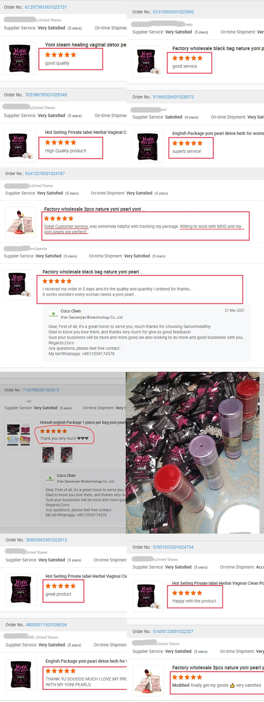This screenshot has width=264, height=702.
Task: Click Coco Chen supplier logo icon dated 21 Mar 2021
Action: tap(53, 314)
